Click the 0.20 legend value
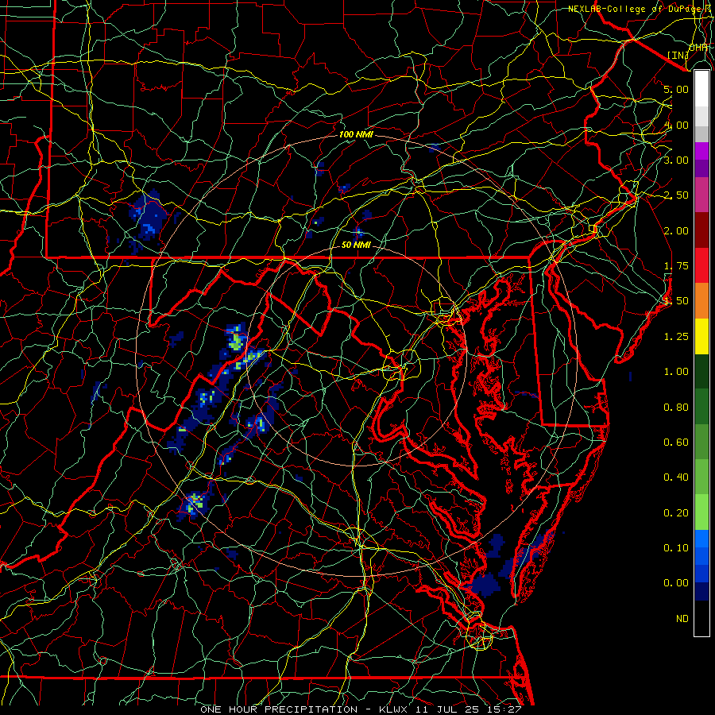The image size is (715, 715). [x=676, y=513]
